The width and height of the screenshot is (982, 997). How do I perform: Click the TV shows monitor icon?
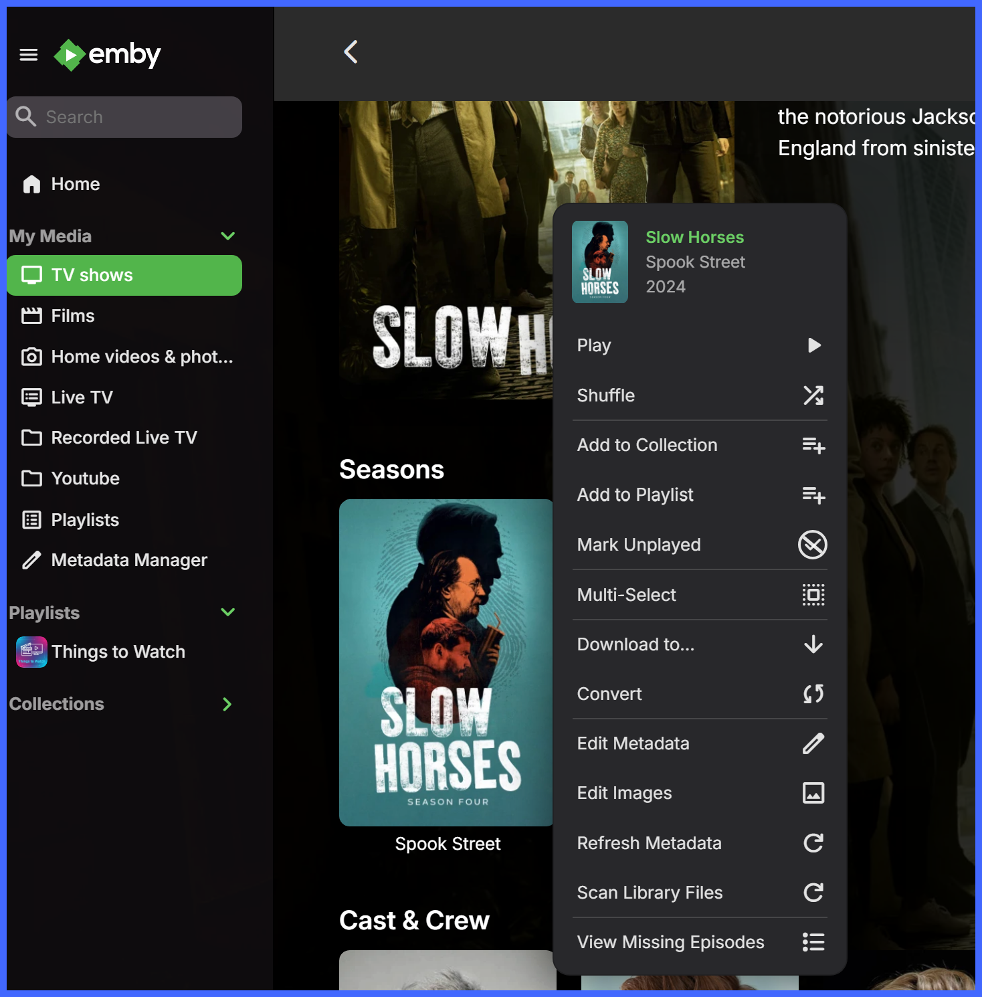31,275
